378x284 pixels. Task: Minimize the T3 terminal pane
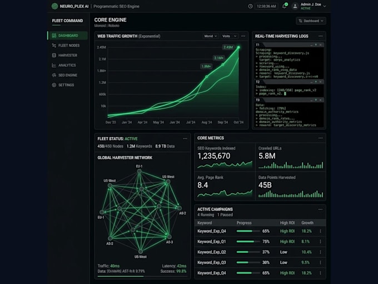(x=311, y=100)
